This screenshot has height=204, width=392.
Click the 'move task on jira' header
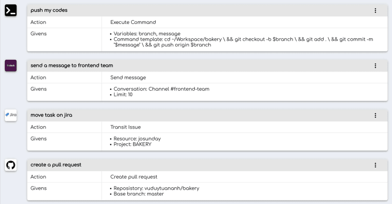click(x=51, y=115)
